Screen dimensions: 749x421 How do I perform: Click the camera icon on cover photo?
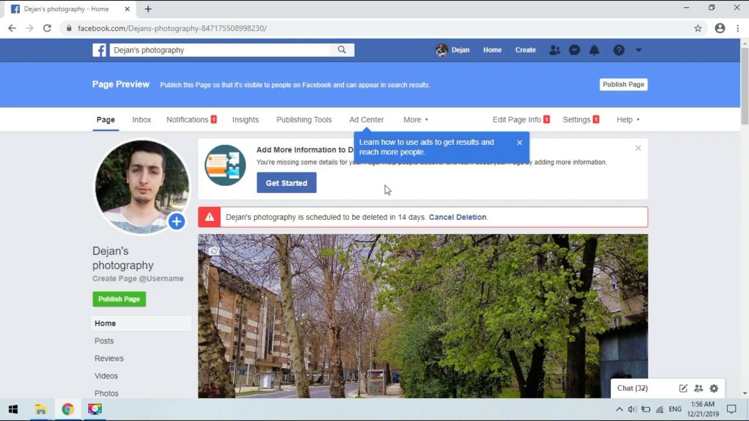[x=214, y=251]
